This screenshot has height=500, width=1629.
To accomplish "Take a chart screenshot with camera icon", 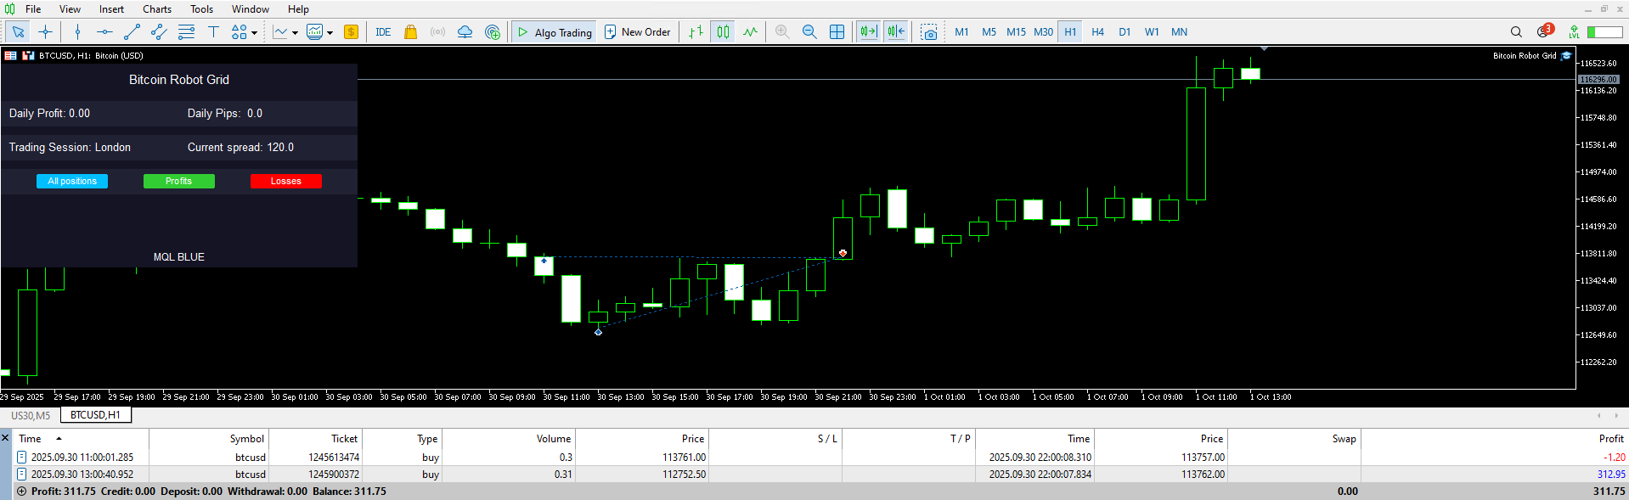I will coord(930,32).
